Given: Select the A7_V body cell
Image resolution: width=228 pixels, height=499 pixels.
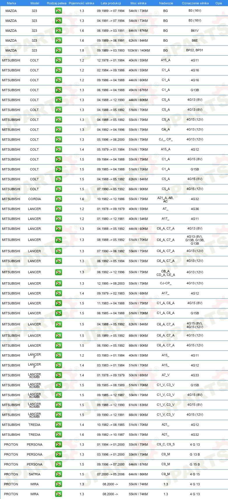Looking at the screenshot, I should pos(166,375).
